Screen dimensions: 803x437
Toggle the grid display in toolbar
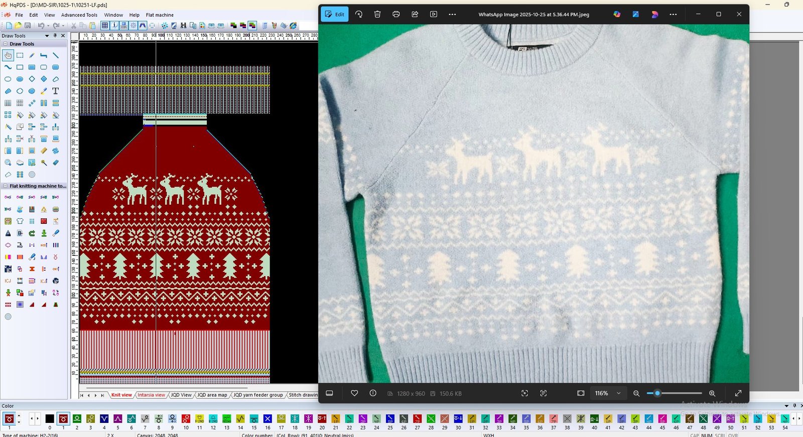[104, 26]
